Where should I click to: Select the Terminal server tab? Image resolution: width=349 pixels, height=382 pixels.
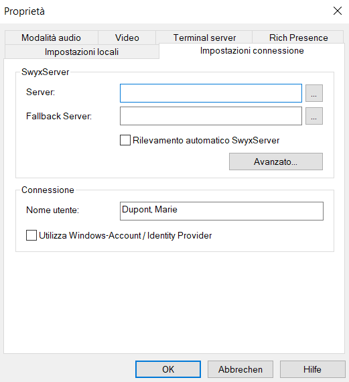(204, 38)
